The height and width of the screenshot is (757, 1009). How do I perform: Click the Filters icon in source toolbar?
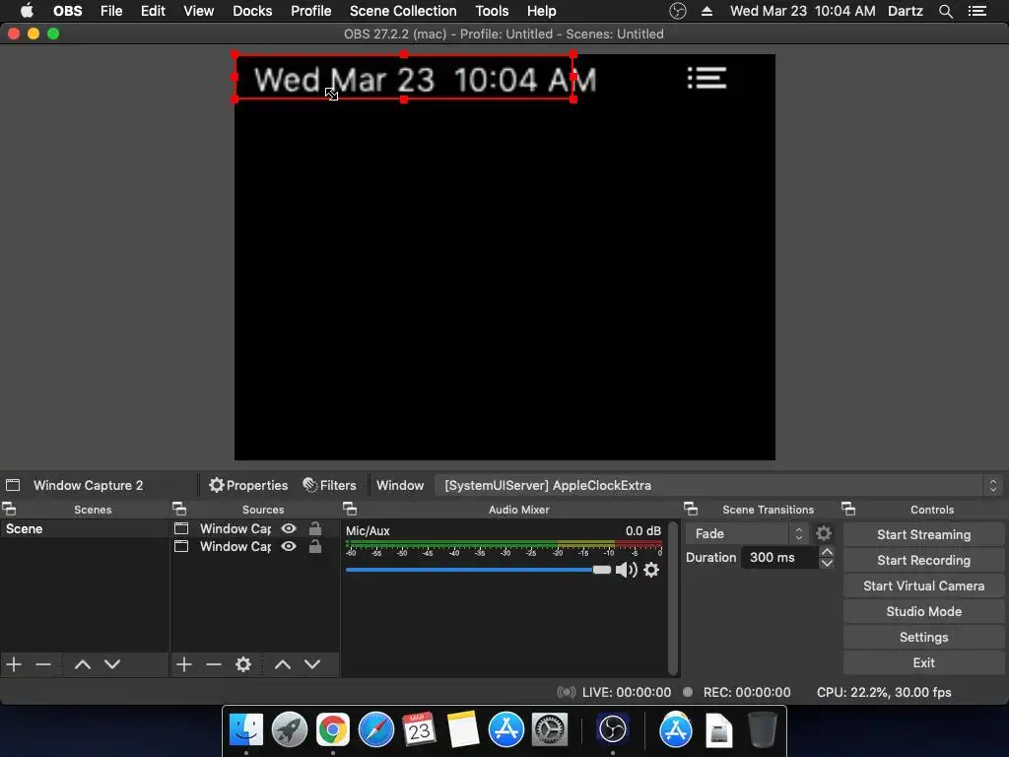[x=310, y=485]
